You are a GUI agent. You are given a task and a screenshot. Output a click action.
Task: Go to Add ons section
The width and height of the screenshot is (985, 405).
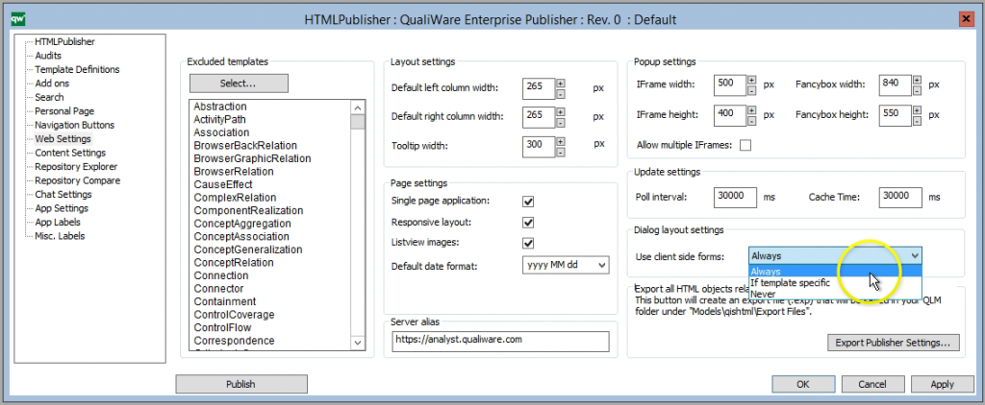click(x=52, y=83)
